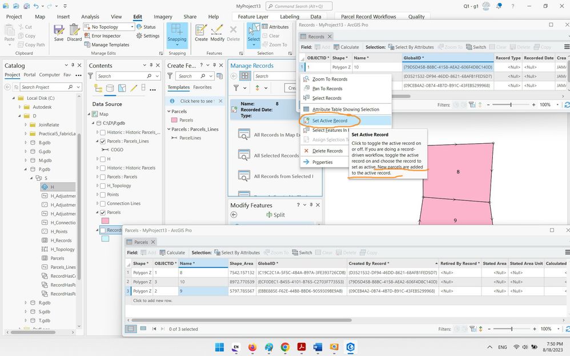
Task: Uncheck Parcels : Parcels_Lines layer
Action: point(103,141)
